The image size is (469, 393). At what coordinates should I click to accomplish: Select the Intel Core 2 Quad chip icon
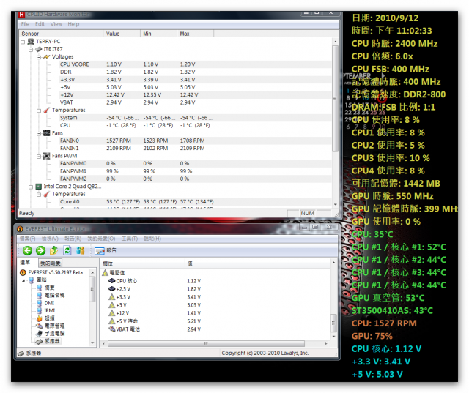[x=39, y=187]
